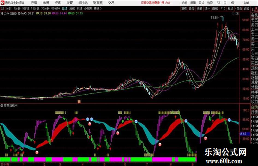This screenshot has width=258, height=166.
Task: Click the 游客 account label
Action: pos(247,3)
